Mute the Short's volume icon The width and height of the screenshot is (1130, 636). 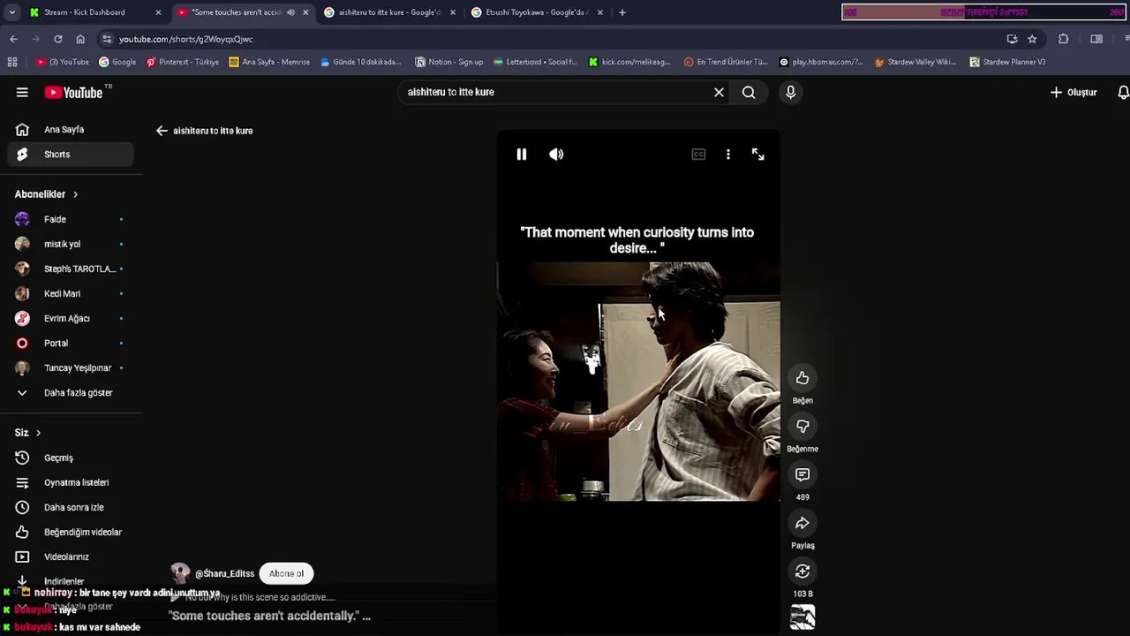click(x=556, y=155)
